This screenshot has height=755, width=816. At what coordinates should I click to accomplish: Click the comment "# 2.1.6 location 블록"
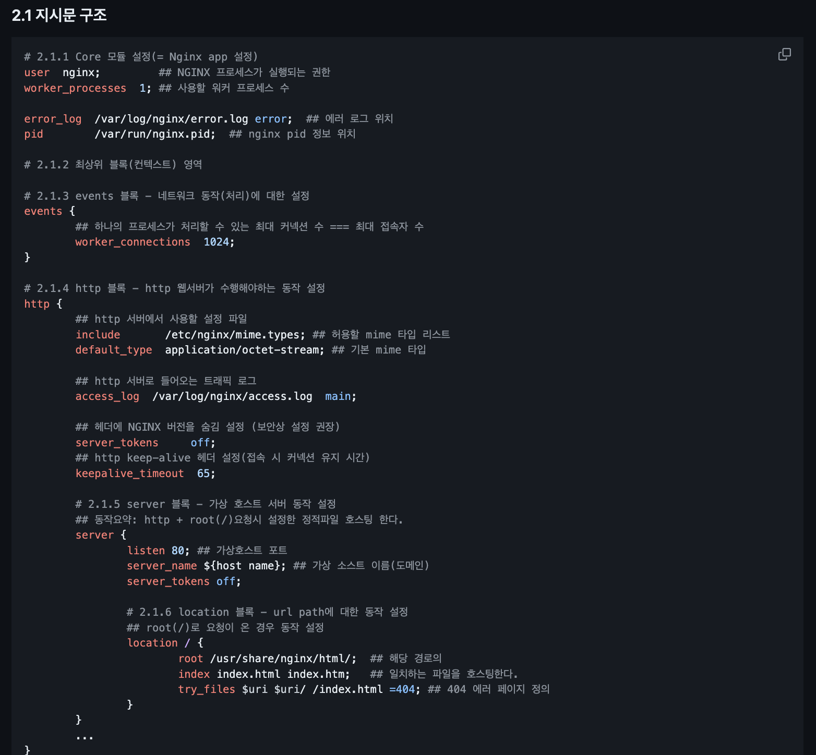pyautogui.click(x=190, y=612)
